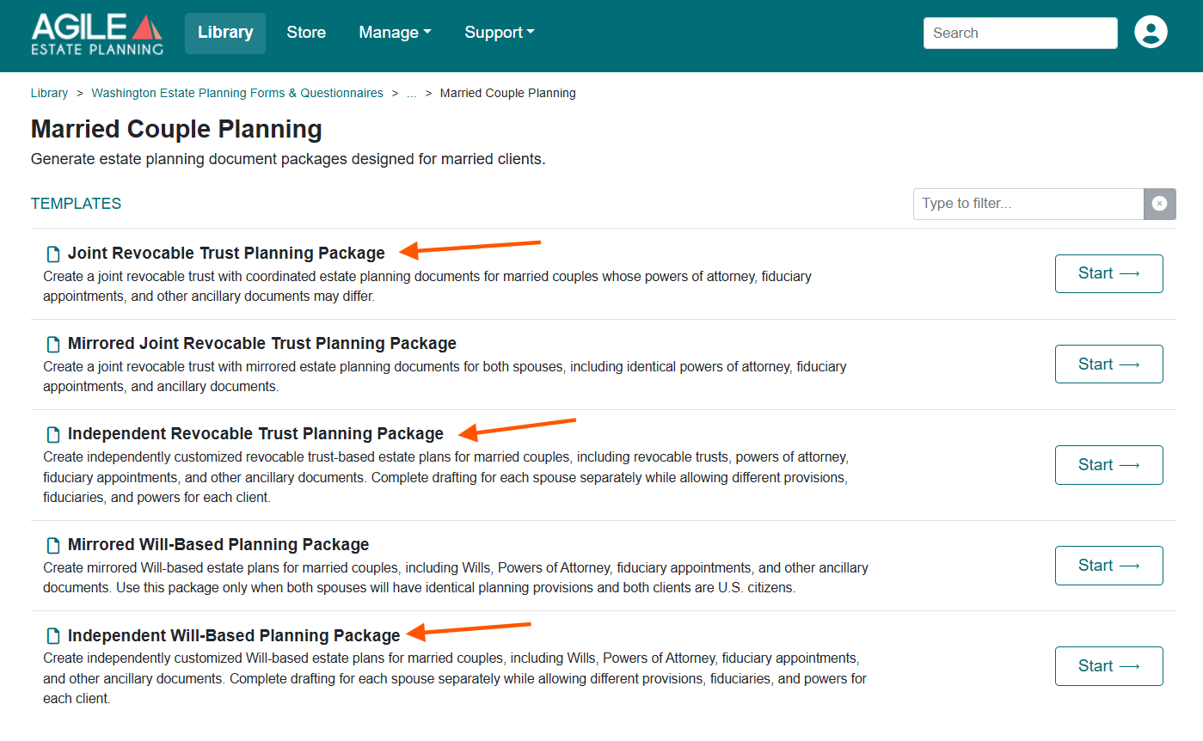Expand the Manage dropdown menu
Image resolution: width=1203 pixels, height=741 pixels.
395,33
